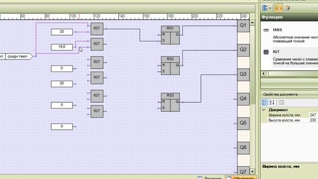Click the Ширина холста value 247
This screenshot has height=179, width=318.
313,115
